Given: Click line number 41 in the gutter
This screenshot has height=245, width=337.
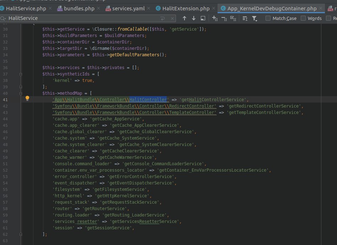Looking at the screenshot, I should point(5,100).
